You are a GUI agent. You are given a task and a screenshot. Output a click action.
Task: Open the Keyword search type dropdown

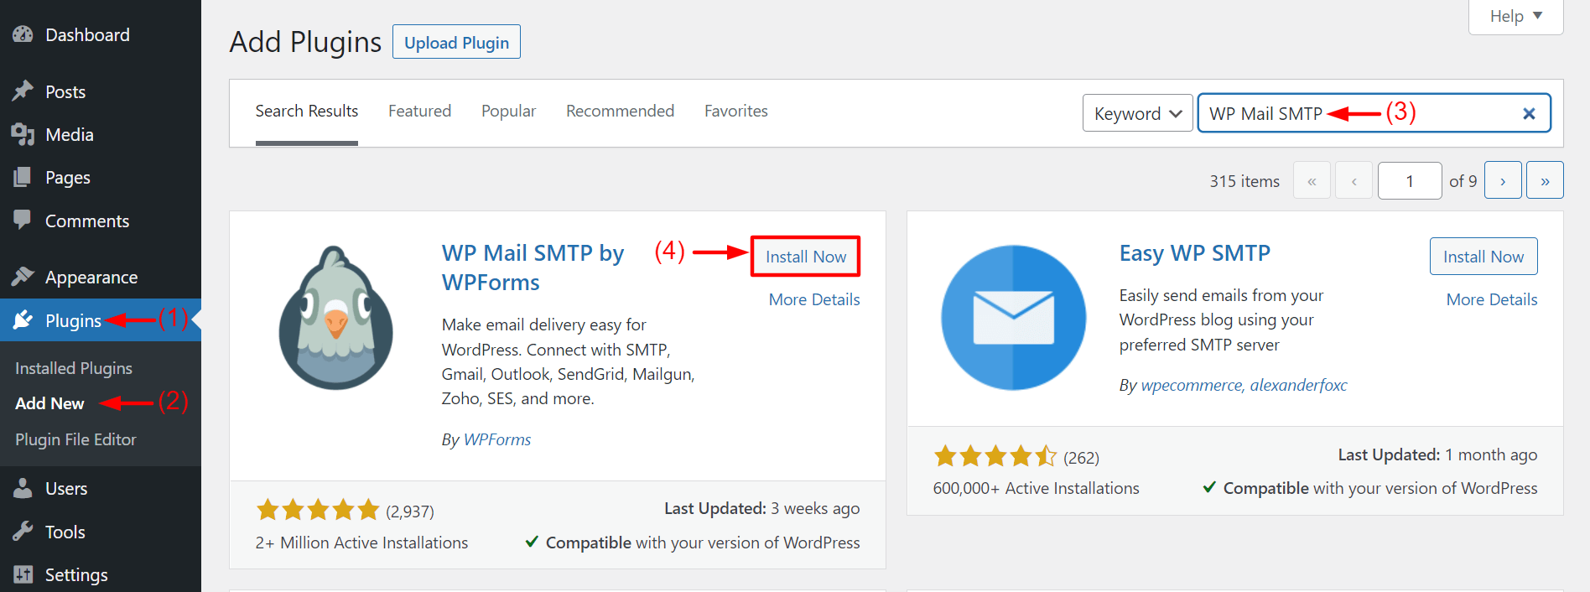(1138, 113)
